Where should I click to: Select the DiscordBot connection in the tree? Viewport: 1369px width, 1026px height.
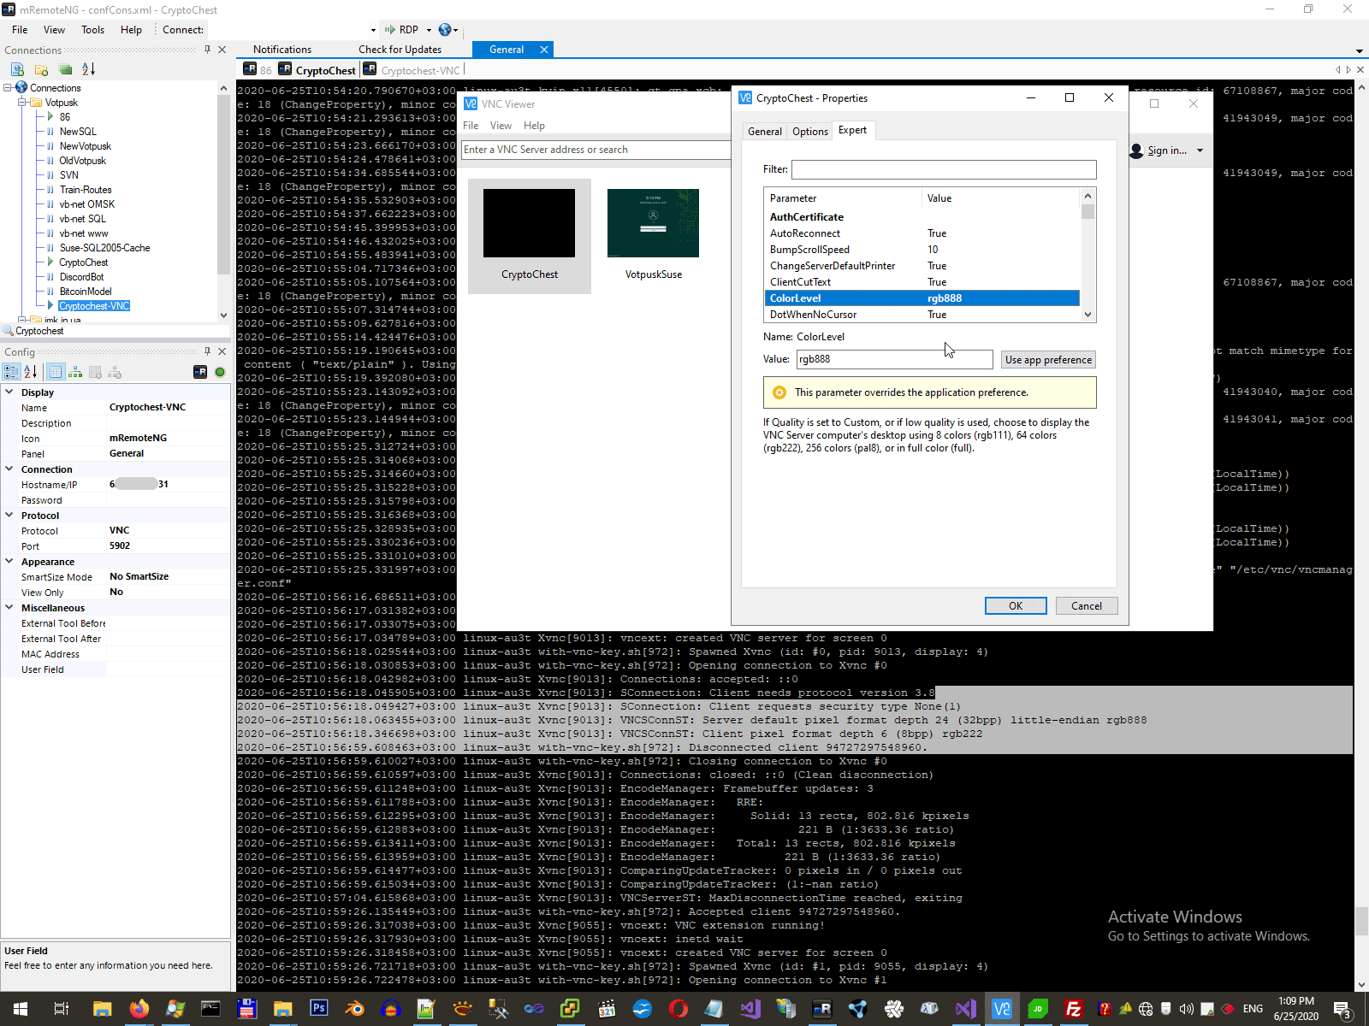(x=81, y=277)
